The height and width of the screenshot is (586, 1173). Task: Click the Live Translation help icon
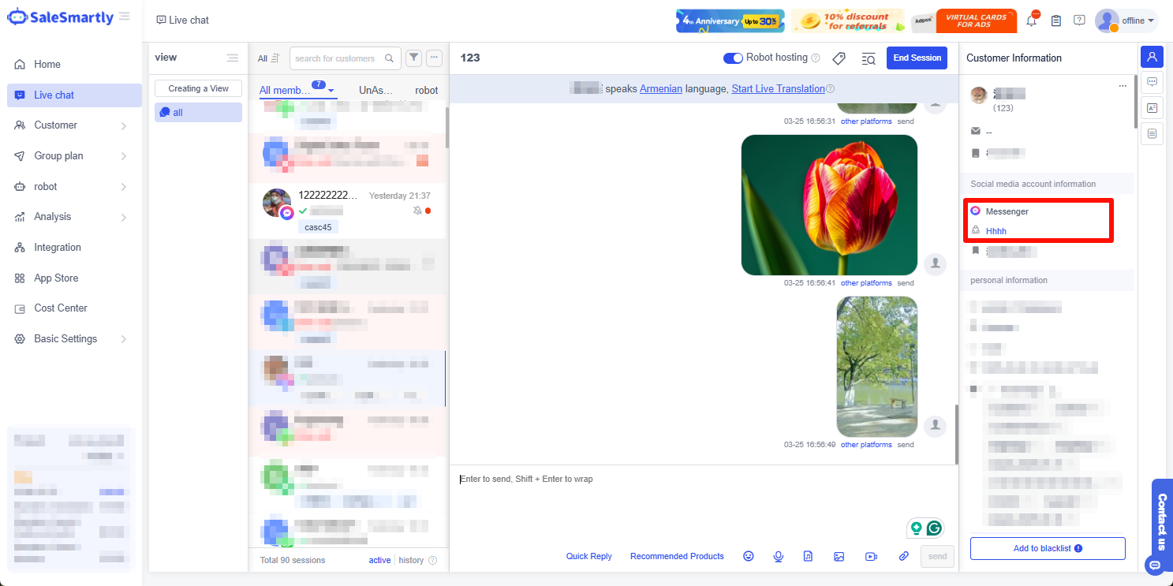pos(830,89)
